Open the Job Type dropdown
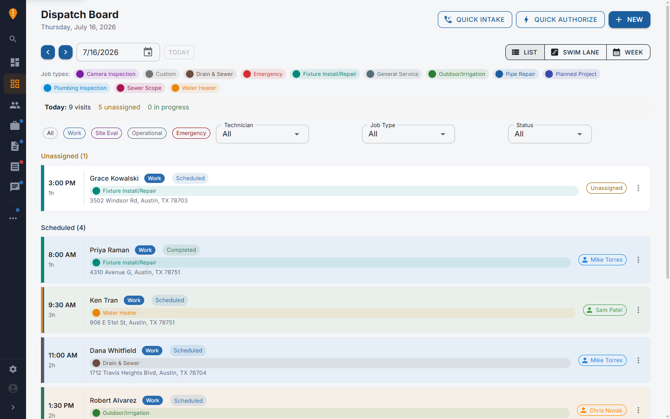Image resolution: width=670 pixels, height=419 pixels. tap(409, 134)
